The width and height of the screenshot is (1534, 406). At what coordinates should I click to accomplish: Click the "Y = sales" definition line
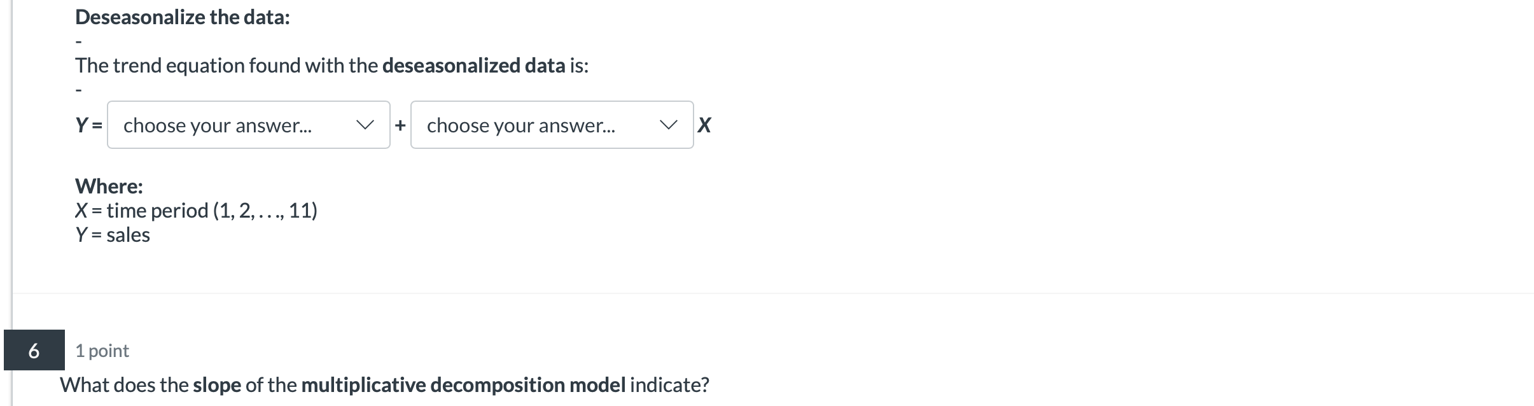point(113,235)
